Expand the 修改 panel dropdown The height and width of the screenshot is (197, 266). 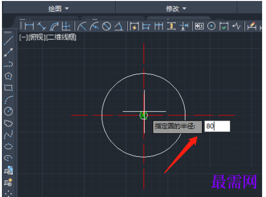(x=184, y=8)
